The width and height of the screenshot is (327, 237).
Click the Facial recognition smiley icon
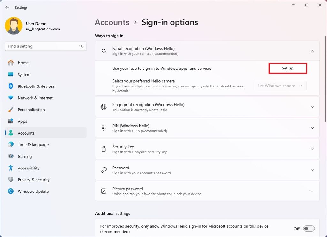coord(103,51)
